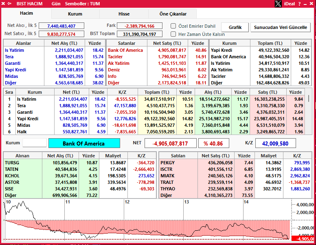
Task: Select TURSG in Alınan list
Action: click(12, 163)
